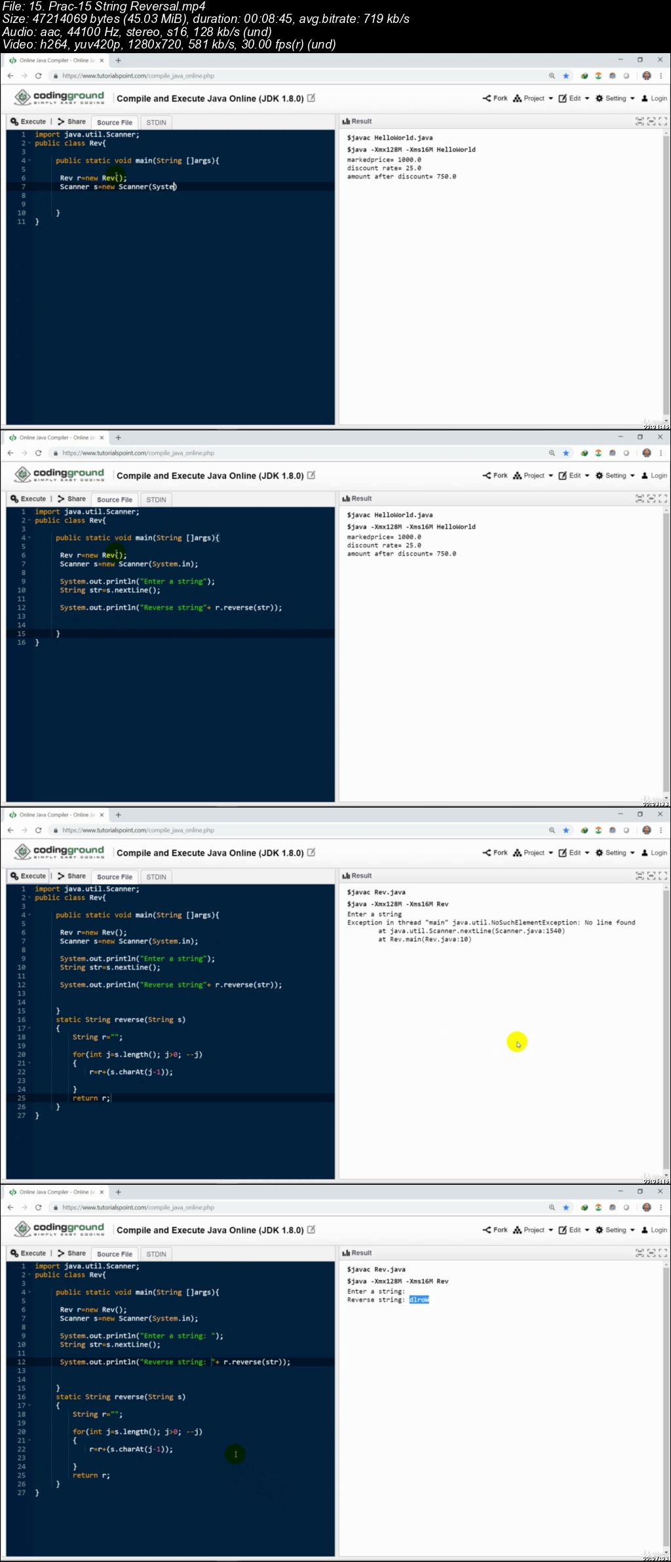Collapse the fold arrow at line 21, last frame
The width and height of the screenshot is (671, 1562).
(x=29, y=1441)
